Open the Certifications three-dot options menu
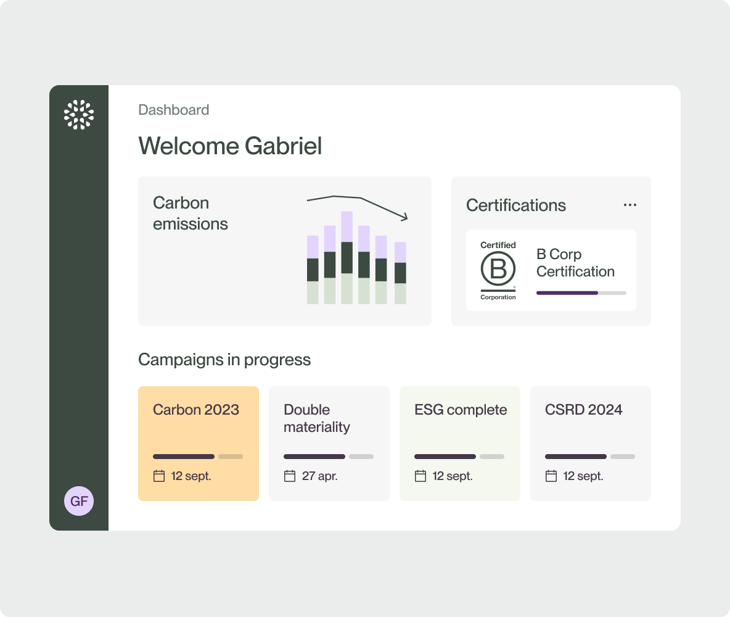Viewport: 730px width, 617px height. point(630,205)
